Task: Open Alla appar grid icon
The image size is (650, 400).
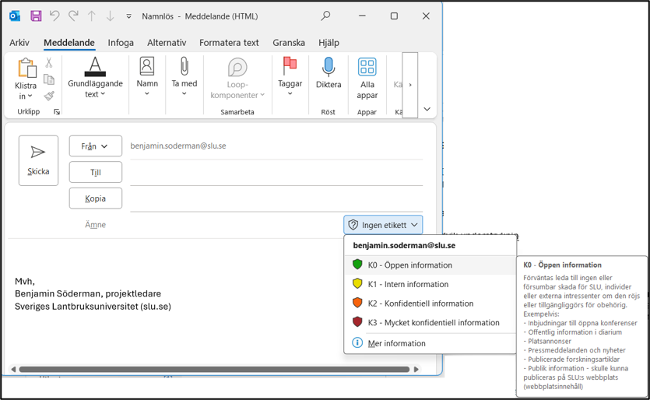Action: pos(367,67)
